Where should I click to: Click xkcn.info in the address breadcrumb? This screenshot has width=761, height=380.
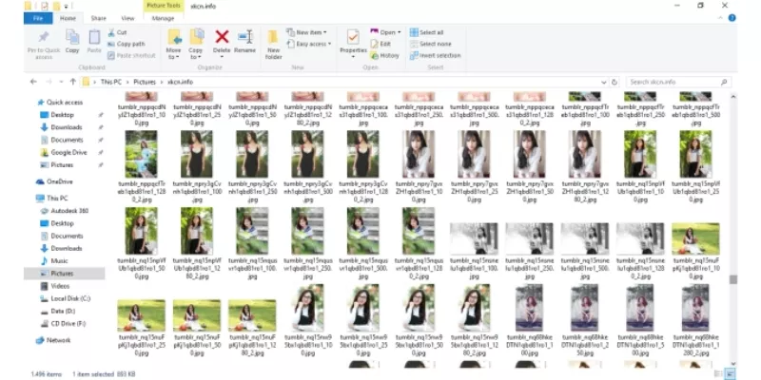coord(181,82)
